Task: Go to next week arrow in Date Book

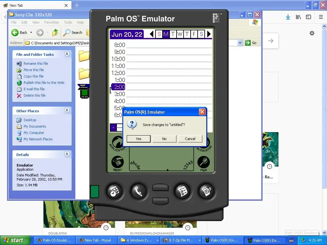Action: click(209, 34)
